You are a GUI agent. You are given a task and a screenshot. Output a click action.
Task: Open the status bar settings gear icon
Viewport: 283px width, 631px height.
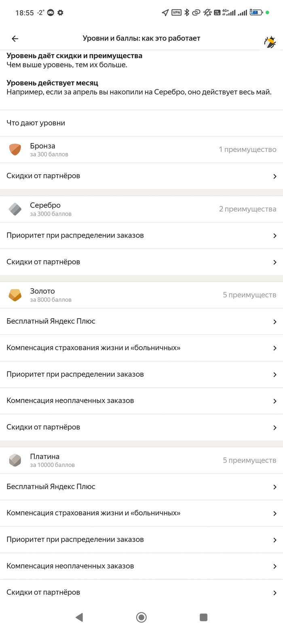(60, 13)
